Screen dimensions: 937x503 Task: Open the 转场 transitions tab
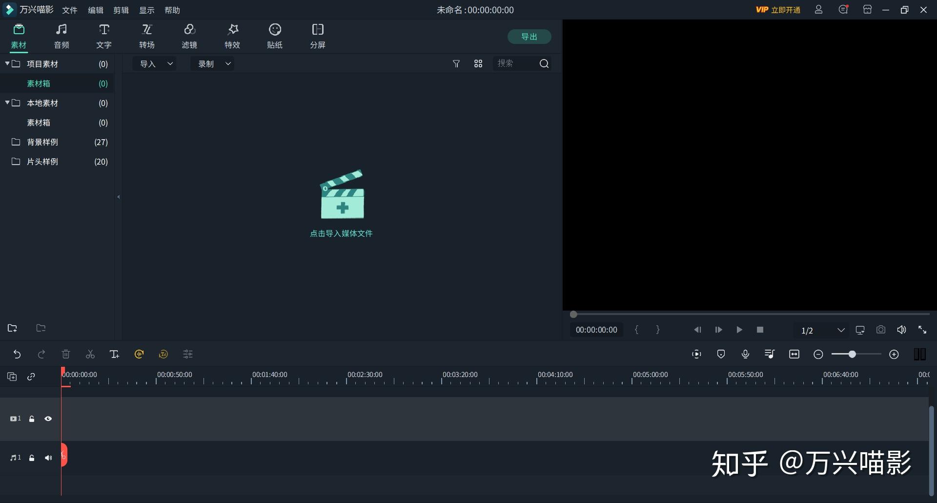click(x=147, y=37)
